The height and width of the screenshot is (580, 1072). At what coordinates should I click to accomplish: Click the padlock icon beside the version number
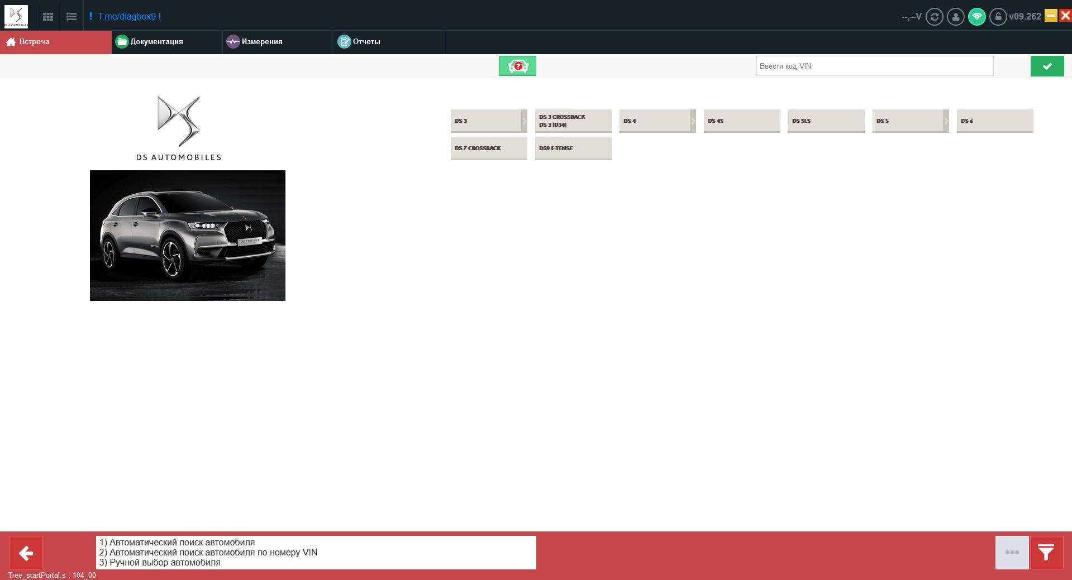998,17
